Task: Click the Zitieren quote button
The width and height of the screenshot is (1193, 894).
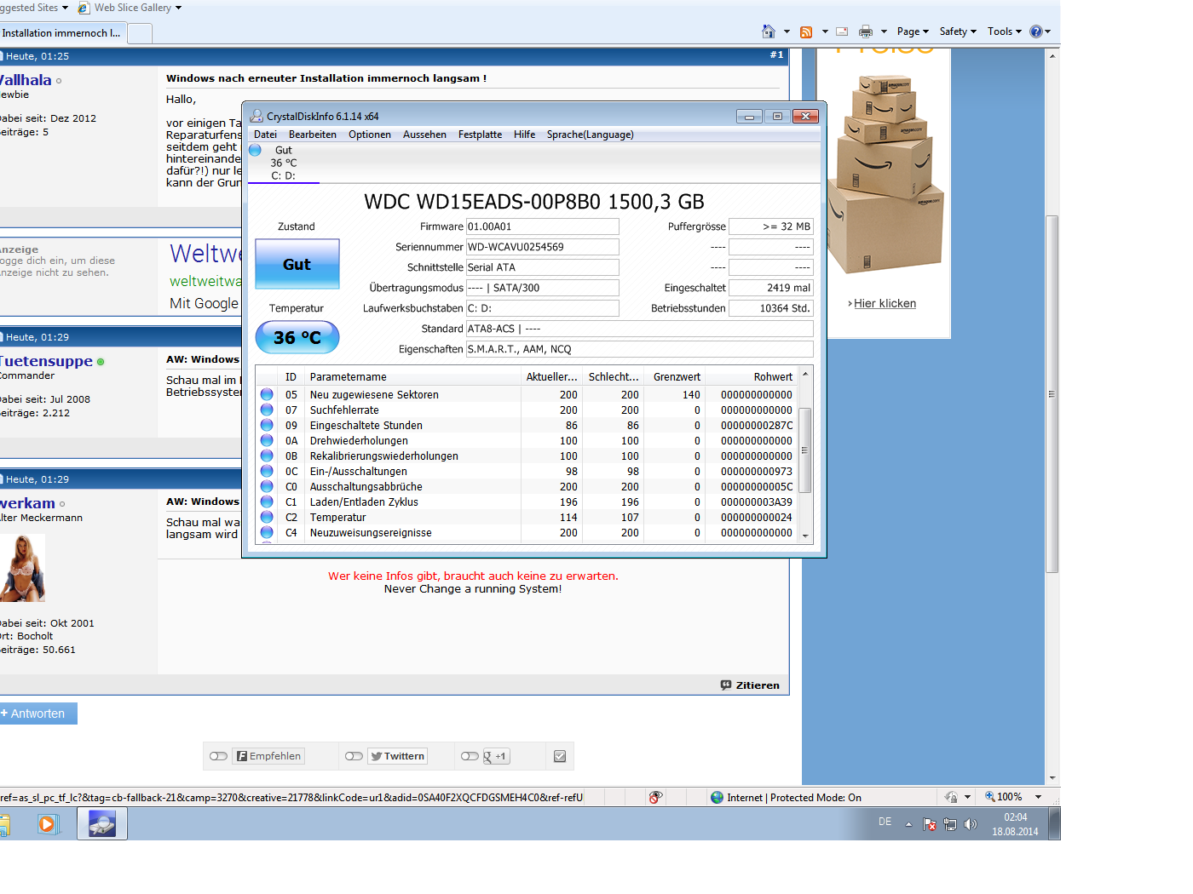Action: coord(750,685)
